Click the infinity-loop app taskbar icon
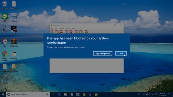This screenshot has width=173, height=97. click(x=78, y=95)
